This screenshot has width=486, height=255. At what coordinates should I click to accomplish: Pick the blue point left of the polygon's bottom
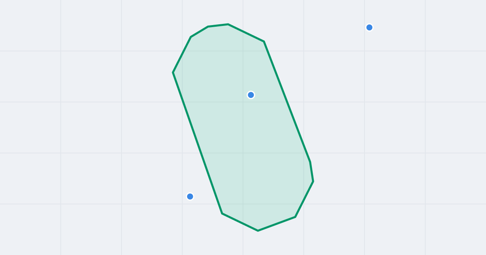(190, 196)
